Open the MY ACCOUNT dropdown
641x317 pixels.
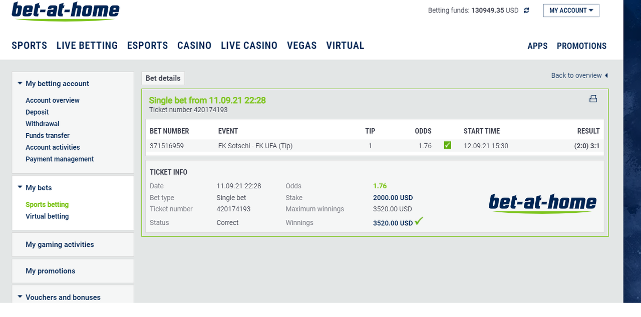pos(571,11)
